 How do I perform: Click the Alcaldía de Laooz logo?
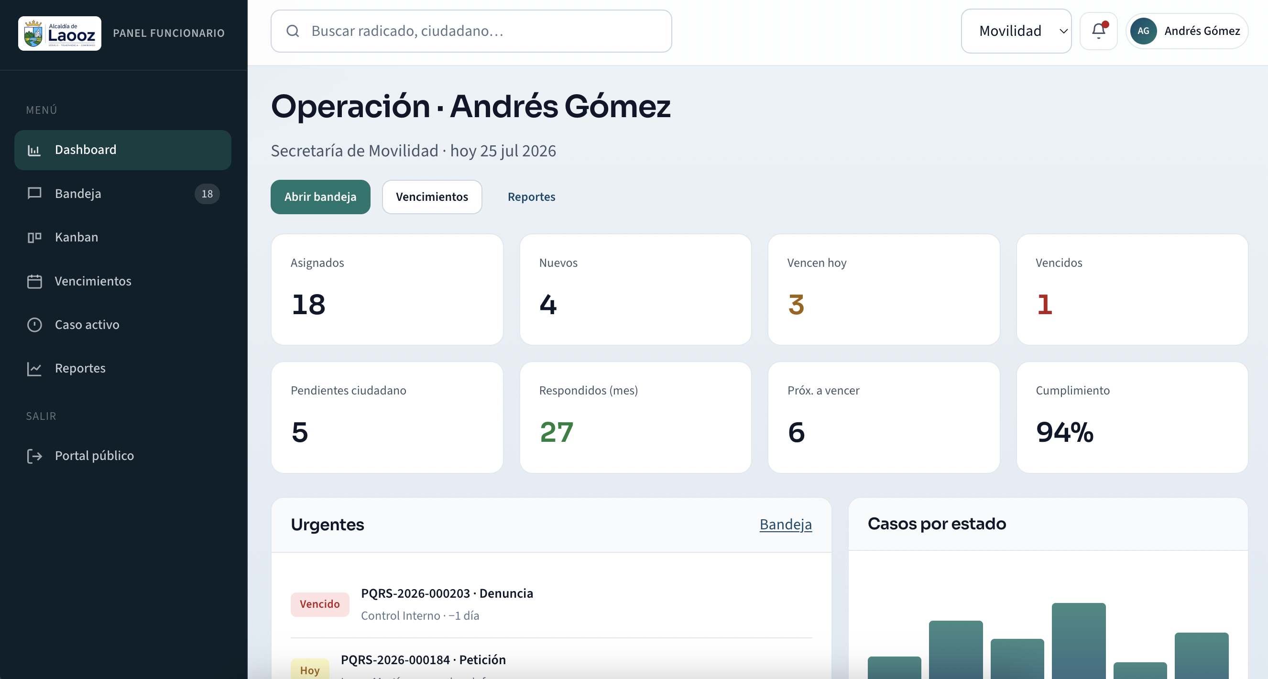click(x=60, y=33)
